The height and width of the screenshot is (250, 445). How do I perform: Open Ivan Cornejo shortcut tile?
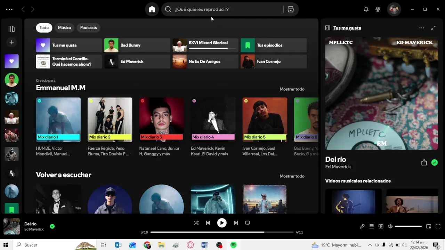pyautogui.click(x=274, y=61)
